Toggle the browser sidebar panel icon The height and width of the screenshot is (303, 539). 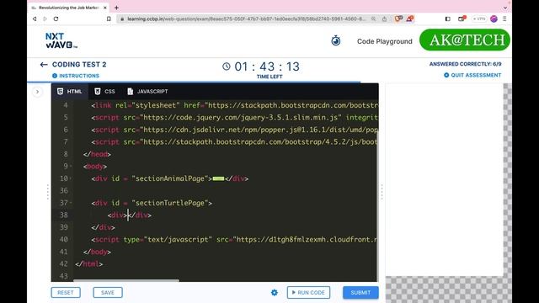coord(447,19)
